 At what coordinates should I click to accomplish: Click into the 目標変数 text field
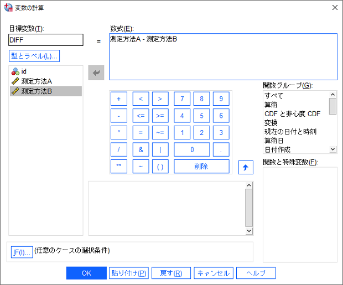pyautogui.click(x=46, y=40)
